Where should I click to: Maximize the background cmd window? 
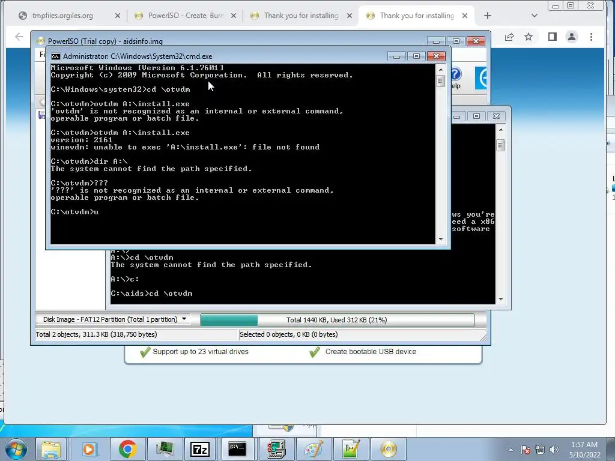(476, 116)
